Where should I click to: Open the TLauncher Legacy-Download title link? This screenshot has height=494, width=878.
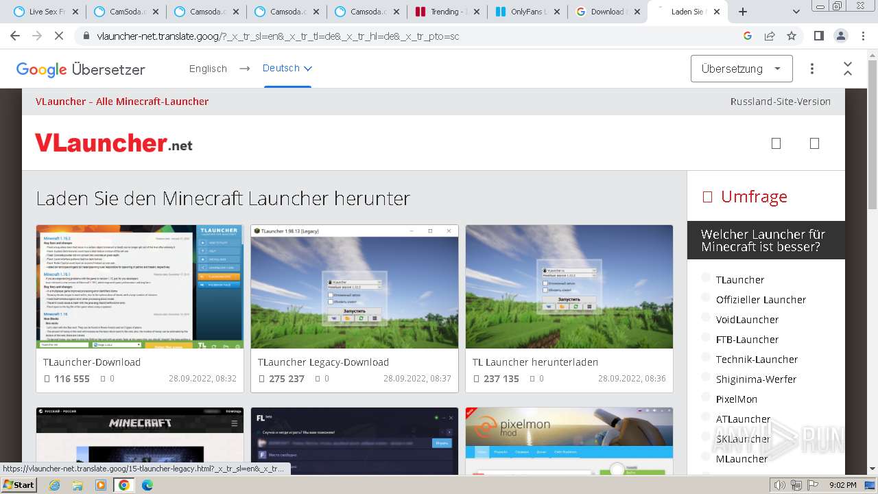323,362
